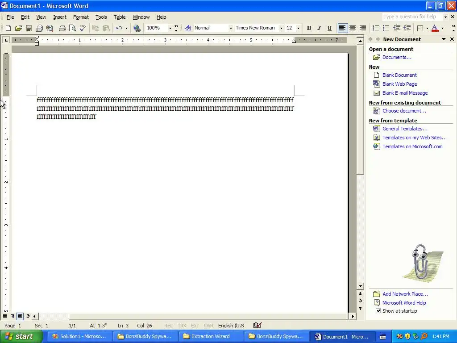Click in the Type a question for help box
The image size is (457, 343).
pyautogui.click(x=412, y=17)
